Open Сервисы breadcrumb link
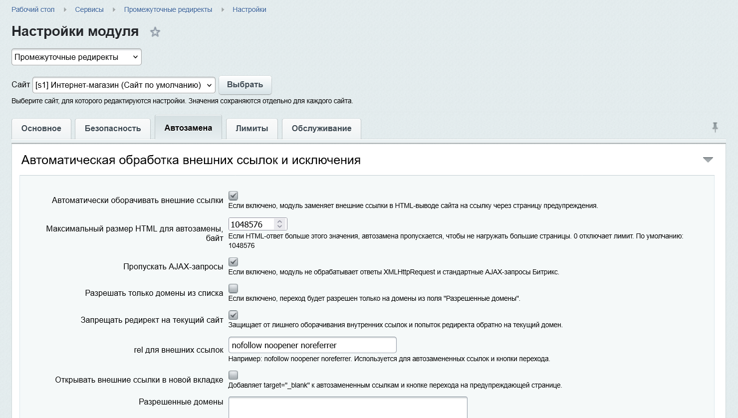The image size is (738, 418). 89,9
